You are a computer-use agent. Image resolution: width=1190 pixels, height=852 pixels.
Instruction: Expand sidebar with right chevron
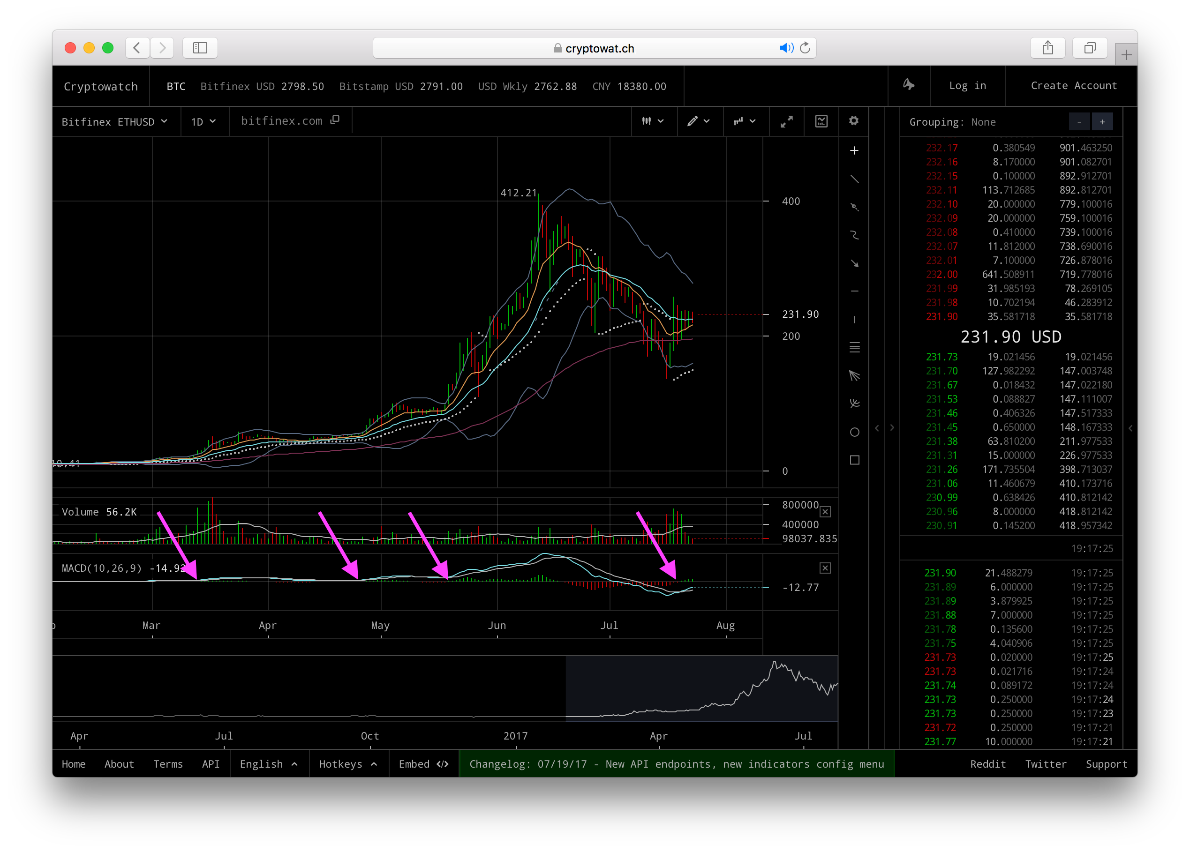892,428
